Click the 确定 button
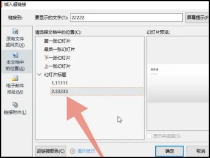This screenshot has width=210, height=158. [169, 151]
